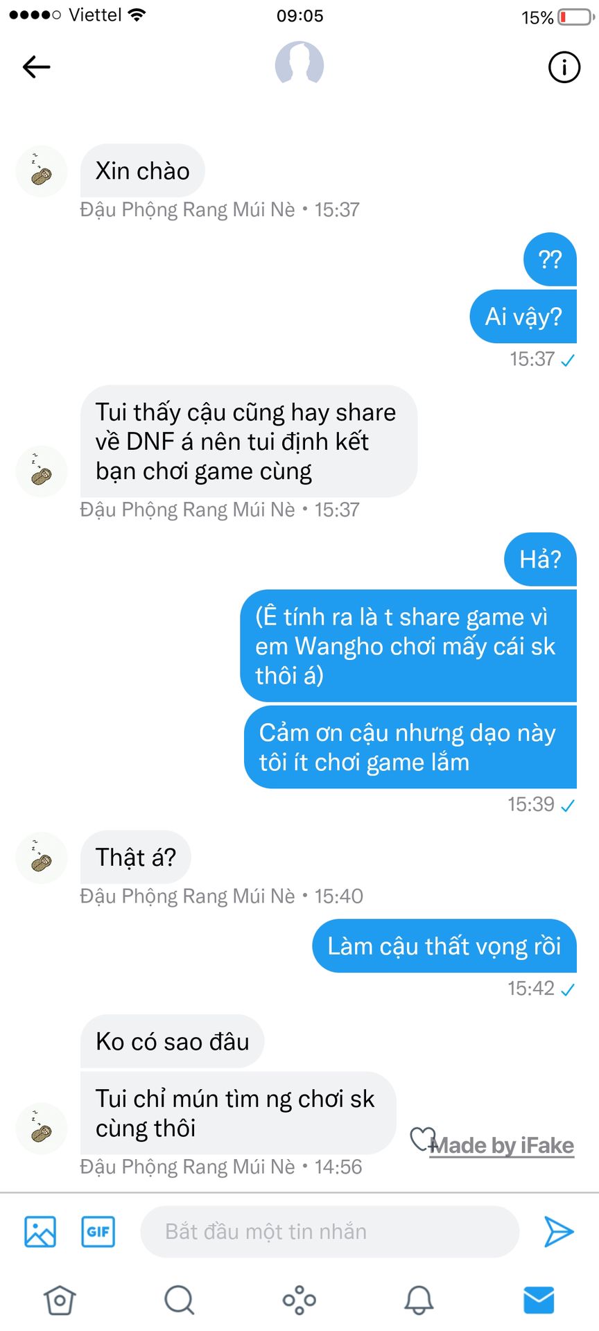Tap the sender avatar next to 'Xin chào'
The height and width of the screenshot is (1331, 599).
pyautogui.click(x=42, y=172)
